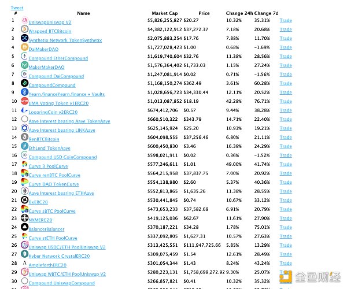Click the Curve DAO Token icon
347x289 pixels.
tap(24, 183)
